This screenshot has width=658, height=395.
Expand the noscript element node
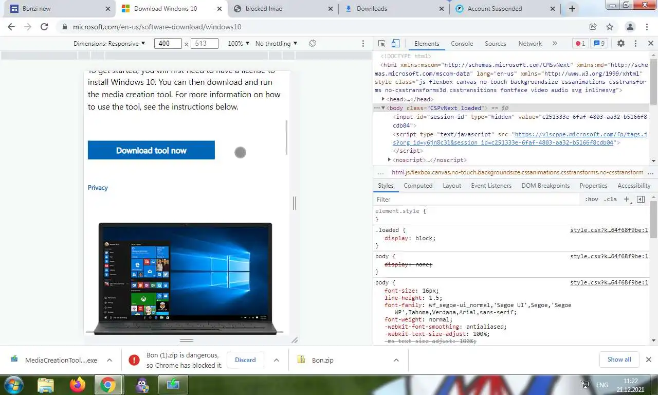pos(390,160)
